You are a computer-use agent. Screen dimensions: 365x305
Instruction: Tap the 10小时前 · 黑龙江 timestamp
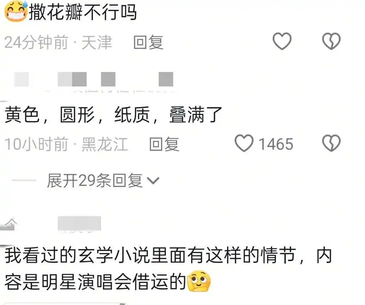(x=66, y=144)
